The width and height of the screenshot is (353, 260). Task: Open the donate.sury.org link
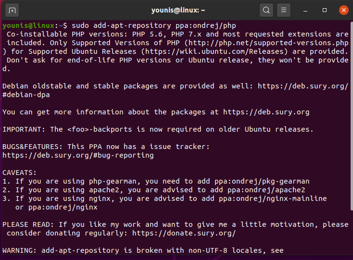(183, 233)
